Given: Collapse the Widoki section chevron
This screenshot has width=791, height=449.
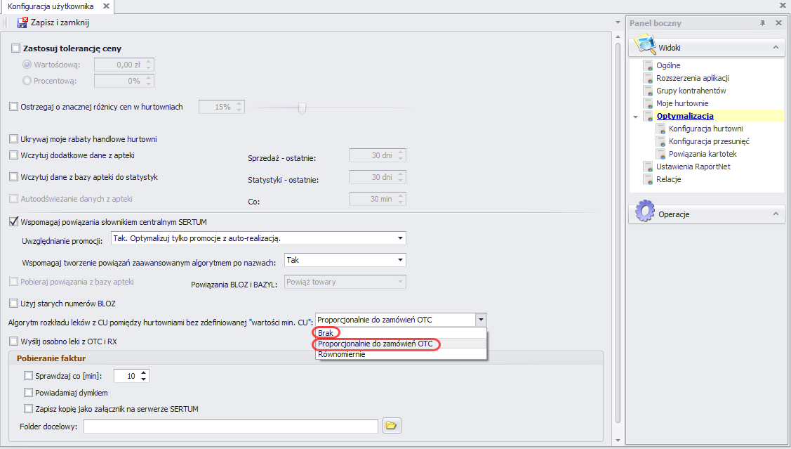Looking at the screenshot, I should click(x=775, y=47).
